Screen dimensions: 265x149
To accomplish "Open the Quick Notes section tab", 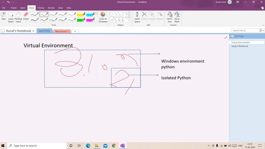I will [44, 31].
